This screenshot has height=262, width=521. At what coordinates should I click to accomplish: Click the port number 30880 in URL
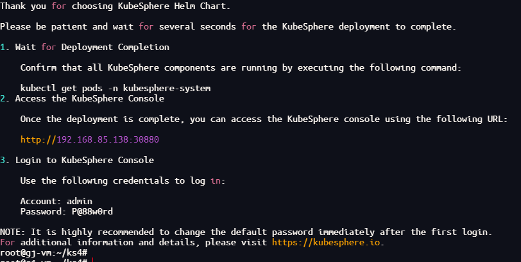pyautogui.click(x=146, y=139)
